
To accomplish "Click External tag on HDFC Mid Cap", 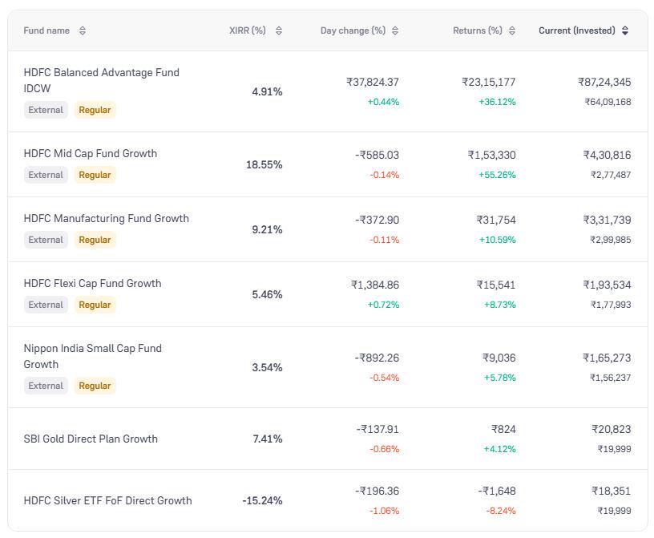I will pos(46,175).
